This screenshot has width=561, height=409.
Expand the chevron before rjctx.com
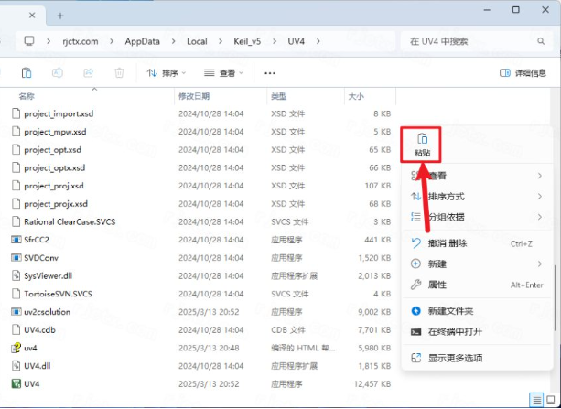click(49, 41)
